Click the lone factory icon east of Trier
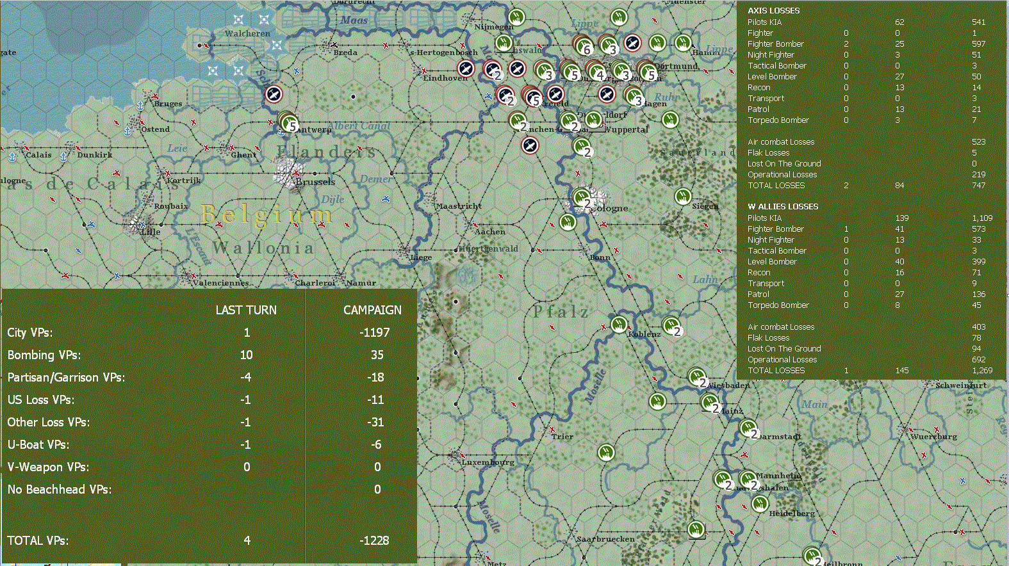 tap(606, 453)
